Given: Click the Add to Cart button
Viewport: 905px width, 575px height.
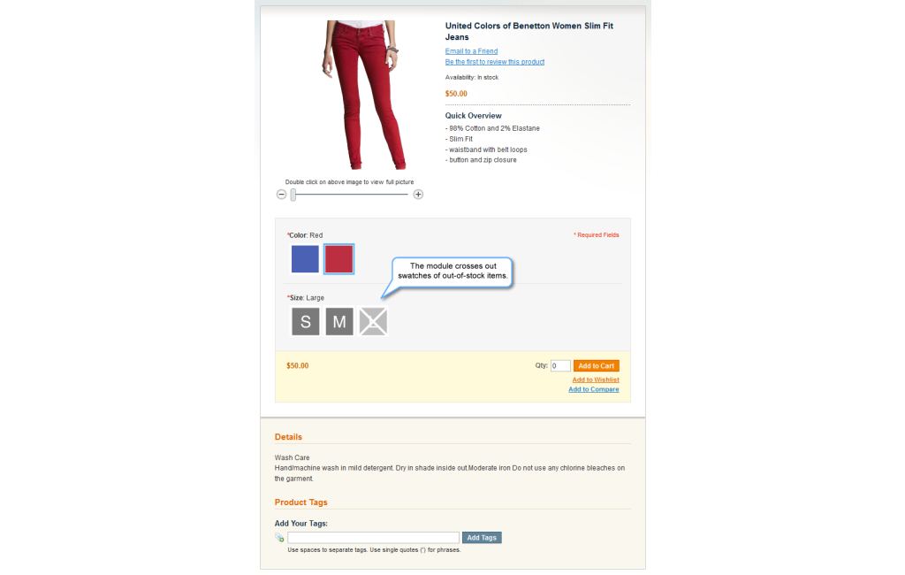Looking at the screenshot, I should click(x=597, y=366).
